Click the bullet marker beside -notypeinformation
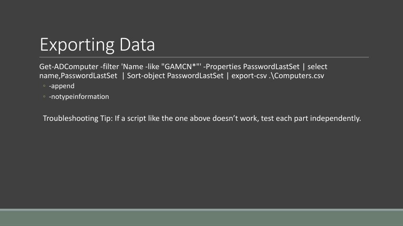 (x=44, y=97)
